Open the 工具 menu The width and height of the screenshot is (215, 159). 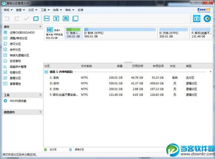(45, 10)
